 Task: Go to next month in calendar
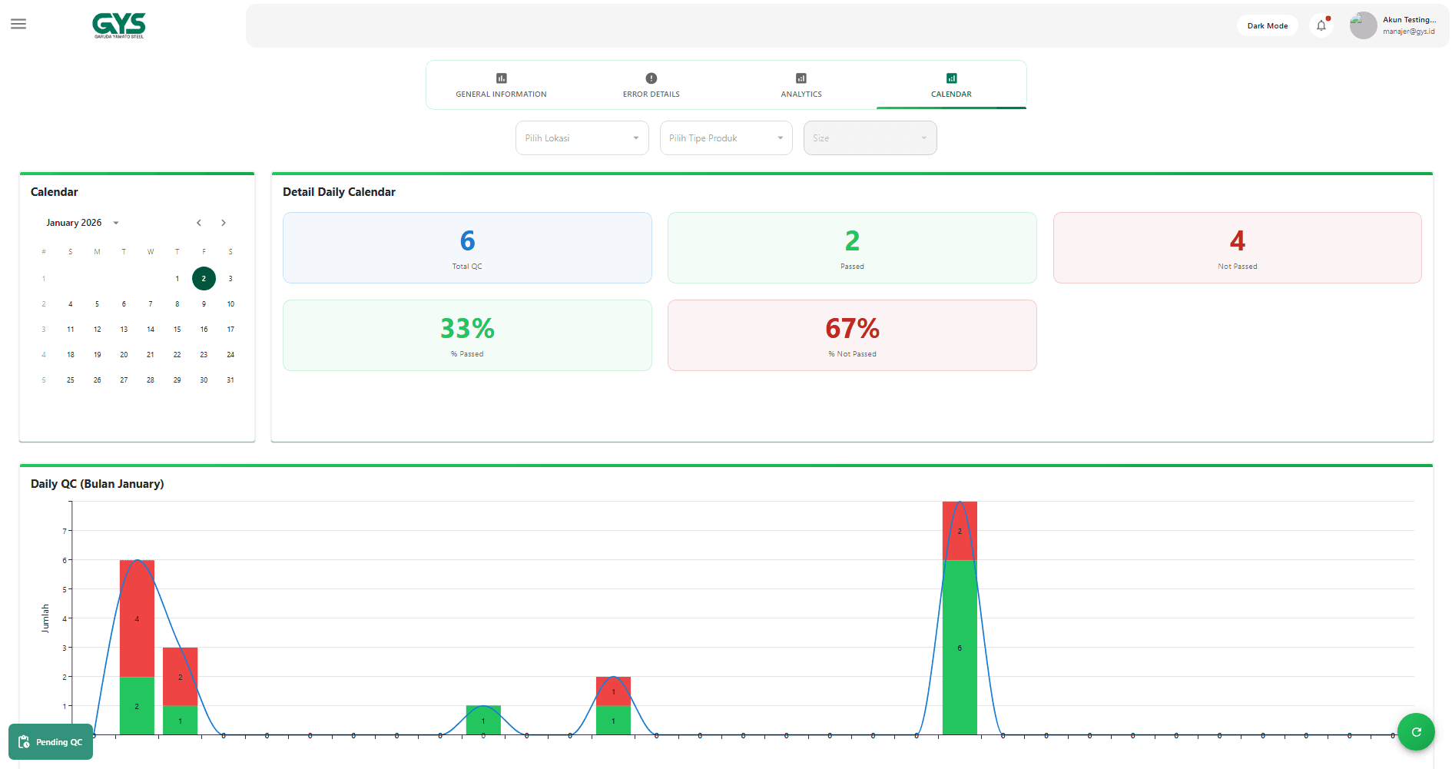(x=224, y=223)
